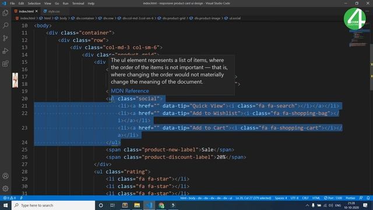
Task: Open the Go menu
Action: [57, 3]
